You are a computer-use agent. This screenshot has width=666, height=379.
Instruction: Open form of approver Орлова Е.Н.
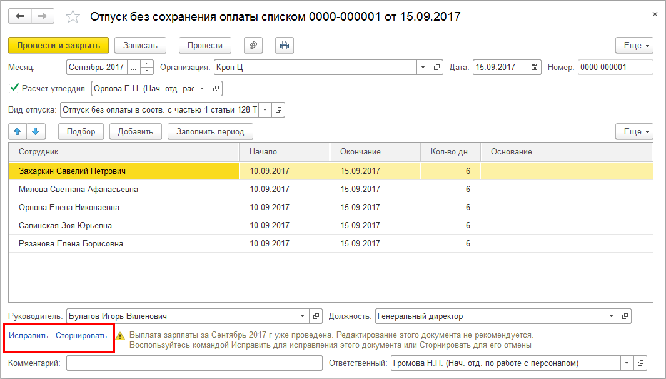click(x=216, y=88)
